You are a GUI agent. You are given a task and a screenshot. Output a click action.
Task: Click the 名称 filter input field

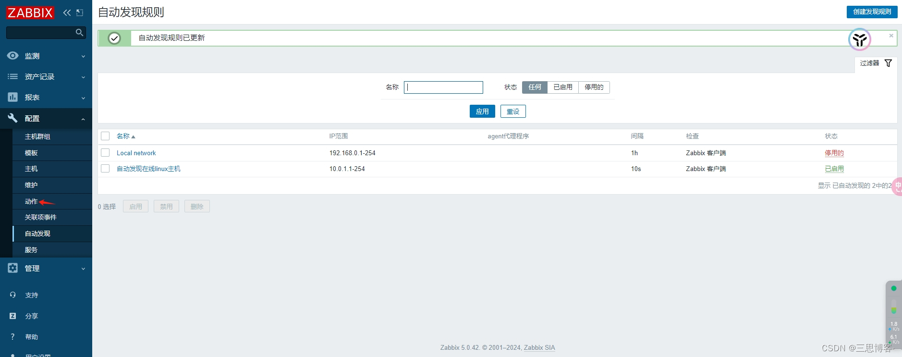[x=443, y=87]
